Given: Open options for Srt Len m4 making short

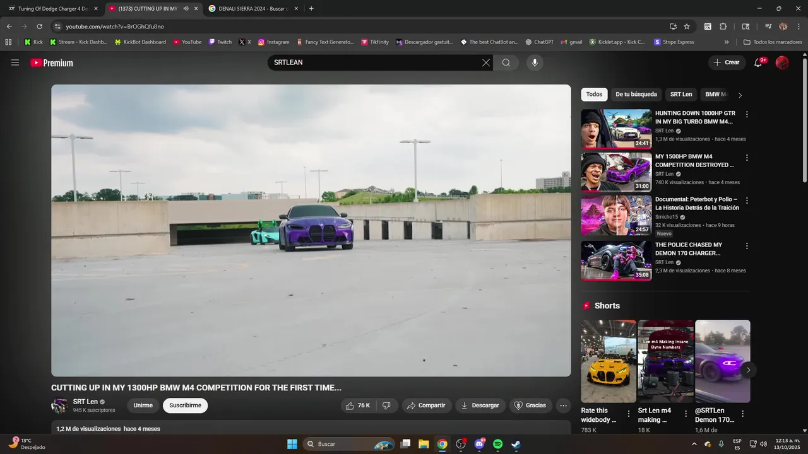Looking at the screenshot, I should [x=686, y=414].
